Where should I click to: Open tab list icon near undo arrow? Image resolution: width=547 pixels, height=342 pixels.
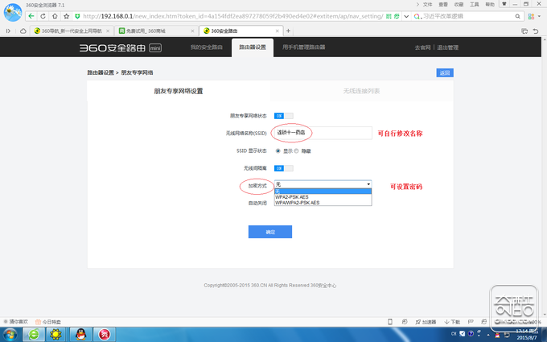pos(524,31)
